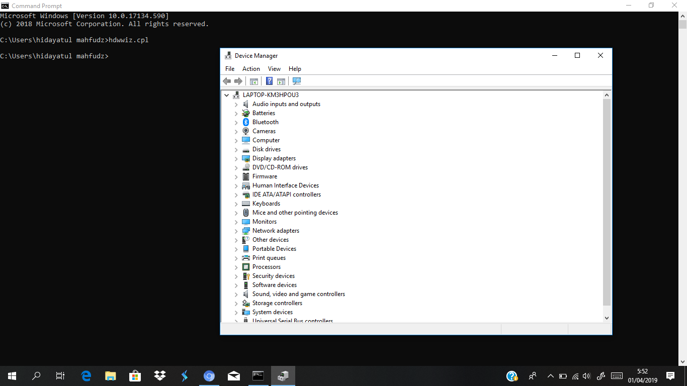Open the View menu
This screenshot has width=687, height=386.
click(274, 69)
